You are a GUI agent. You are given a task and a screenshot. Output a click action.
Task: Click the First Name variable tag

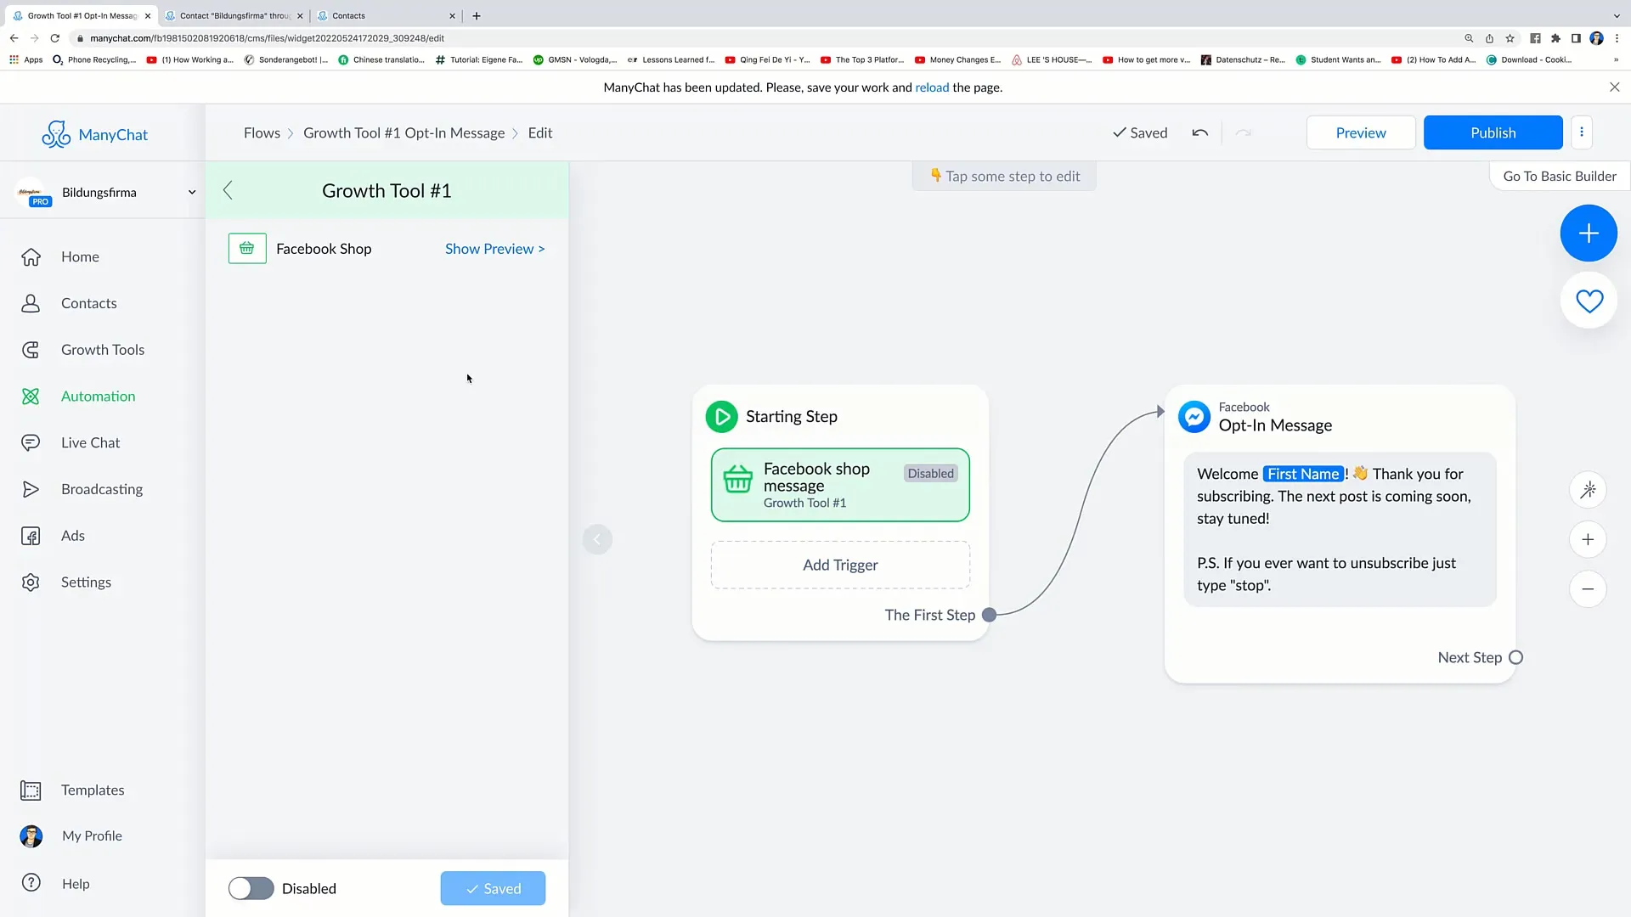pyautogui.click(x=1303, y=475)
